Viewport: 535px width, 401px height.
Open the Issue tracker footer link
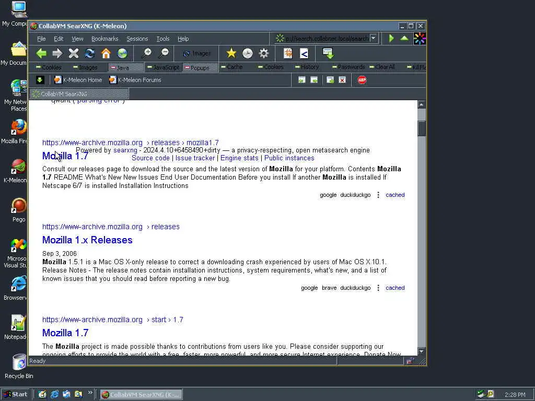coord(195,158)
